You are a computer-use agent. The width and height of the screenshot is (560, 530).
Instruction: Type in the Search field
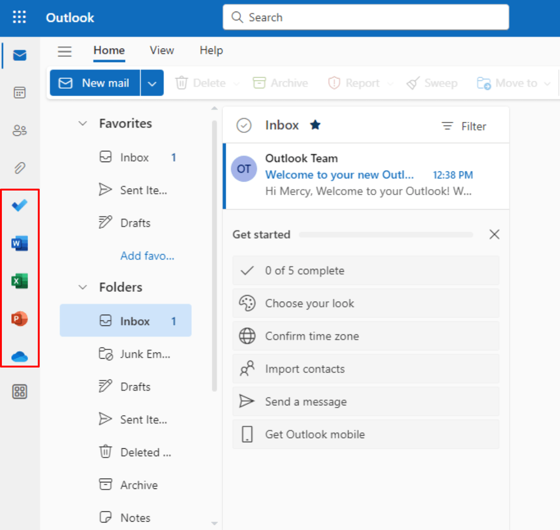tap(365, 17)
